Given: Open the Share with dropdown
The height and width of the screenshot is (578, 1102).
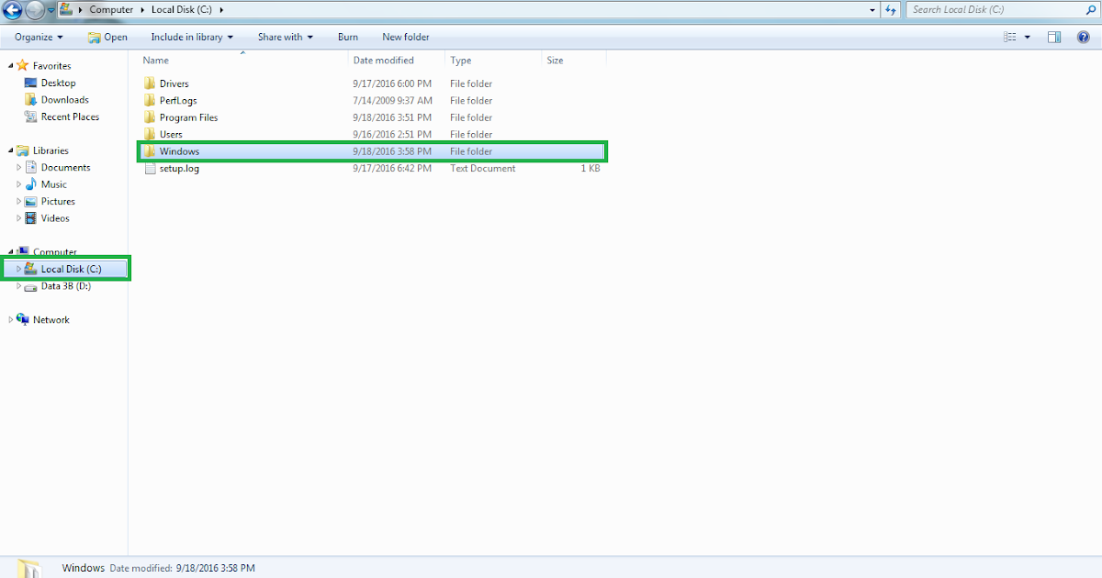Looking at the screenshot, I should click(285, 37).
